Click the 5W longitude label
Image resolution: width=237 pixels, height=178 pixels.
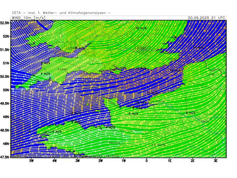pos(31,161)
